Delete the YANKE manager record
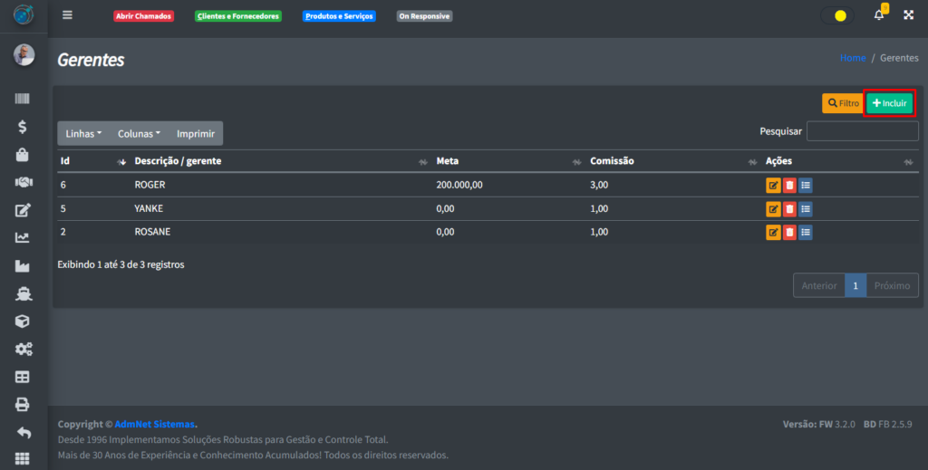 pos(789,208)
